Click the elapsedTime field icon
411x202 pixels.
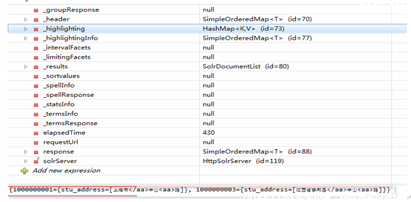[x=36, y=133]
